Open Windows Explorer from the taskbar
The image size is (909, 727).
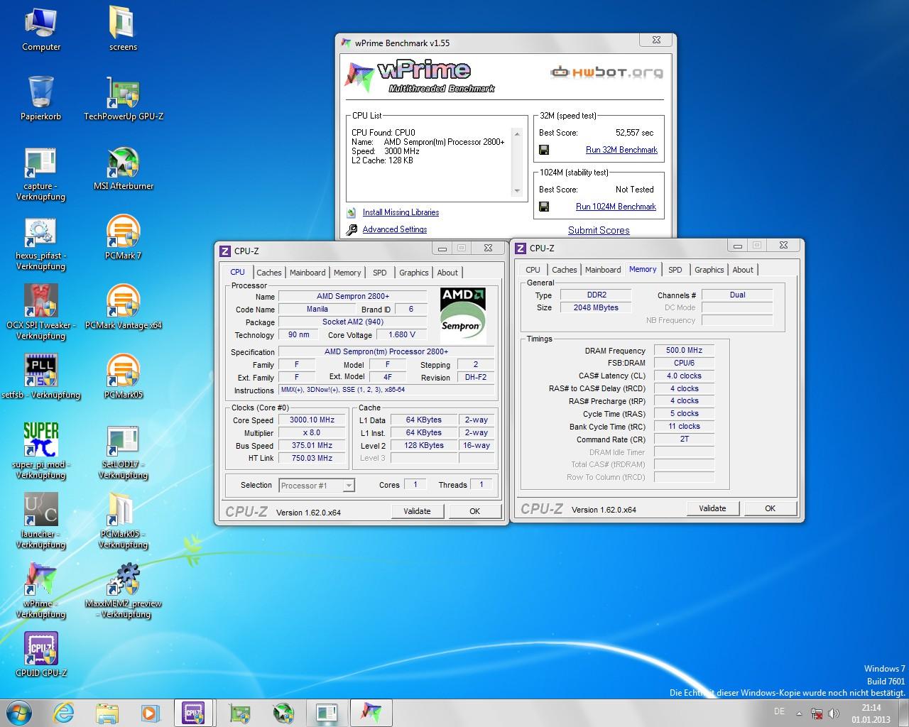pos(107,712)
